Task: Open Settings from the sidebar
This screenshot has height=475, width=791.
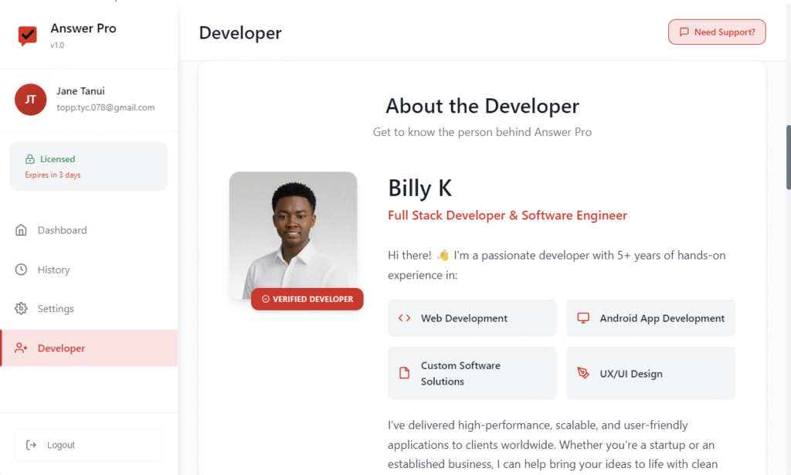Action: point(89,309)
